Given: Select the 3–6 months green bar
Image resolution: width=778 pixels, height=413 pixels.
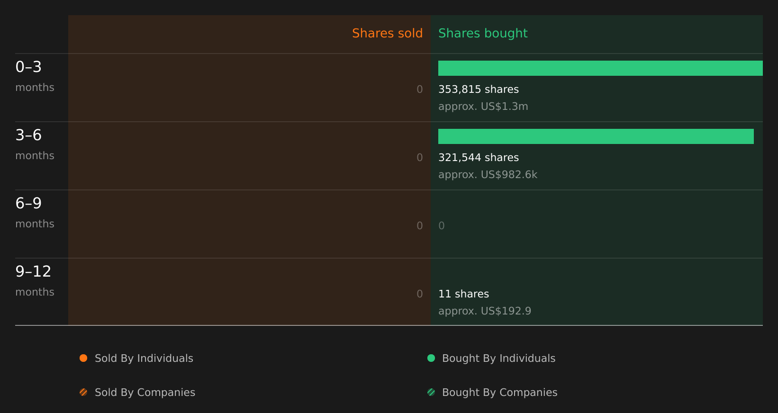Looking at the screenshot, I should (596, 136).
